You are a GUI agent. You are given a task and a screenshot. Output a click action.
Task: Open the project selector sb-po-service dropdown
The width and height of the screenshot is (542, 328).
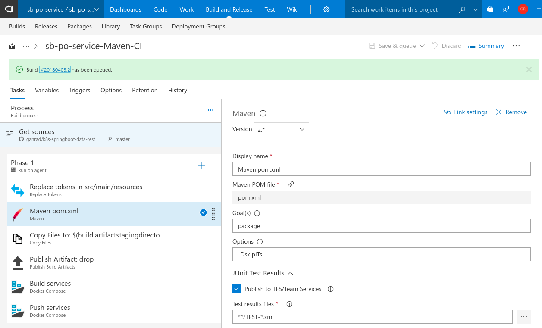pos(63,9)
